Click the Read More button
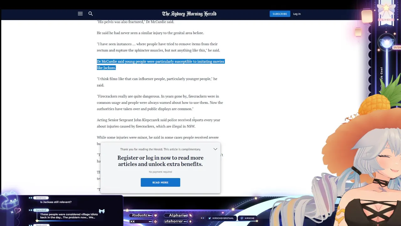The image size is (401, 226). 160,182
